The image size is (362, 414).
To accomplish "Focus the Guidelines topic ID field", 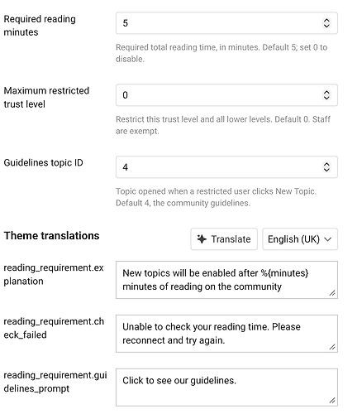I will pos(226,167).
